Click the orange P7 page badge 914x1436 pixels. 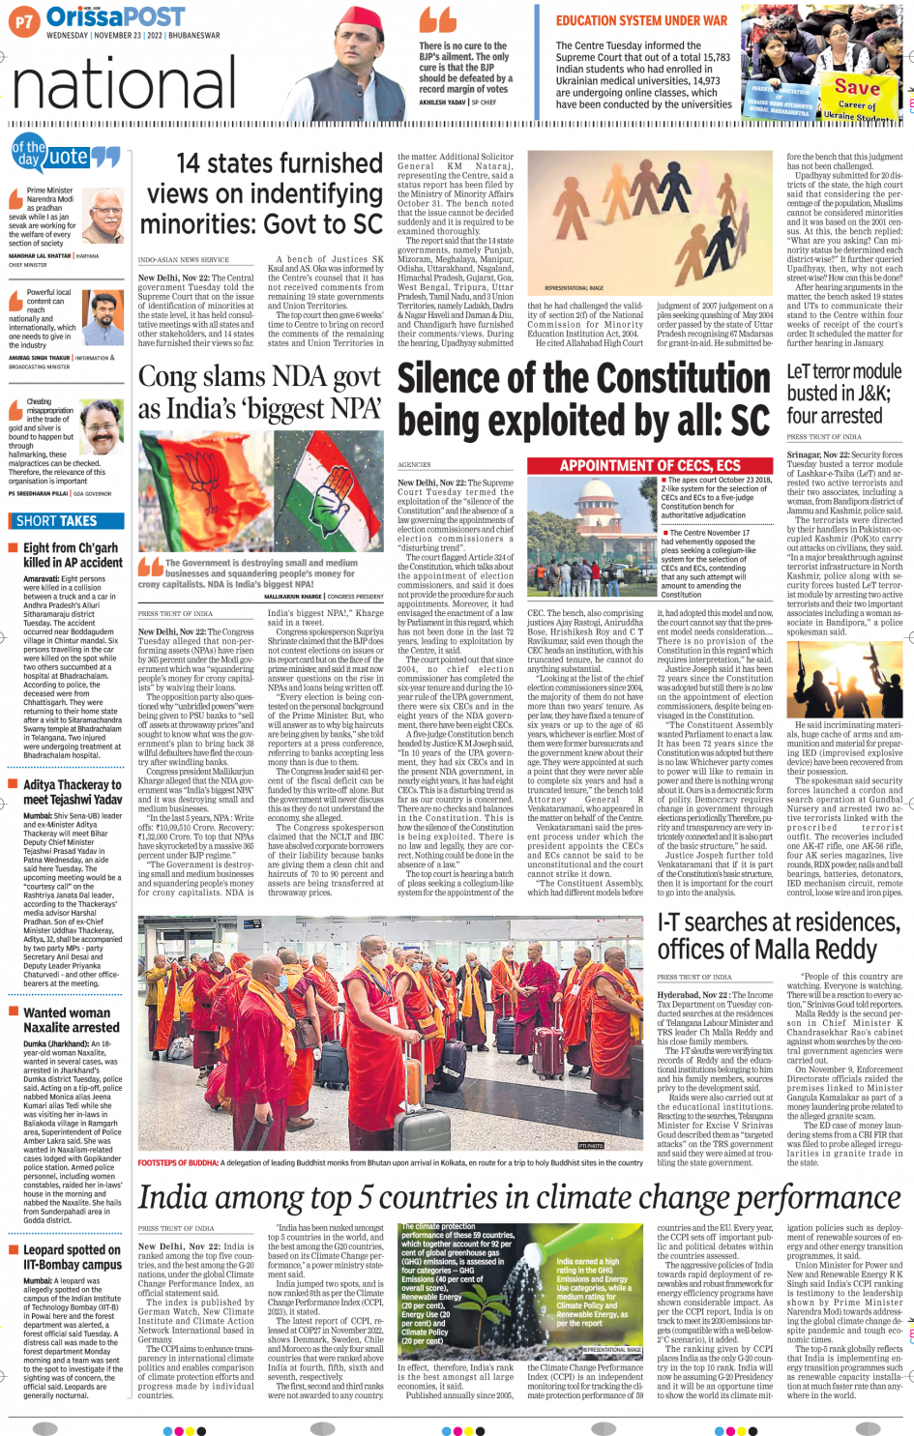[x=23, y=21]
